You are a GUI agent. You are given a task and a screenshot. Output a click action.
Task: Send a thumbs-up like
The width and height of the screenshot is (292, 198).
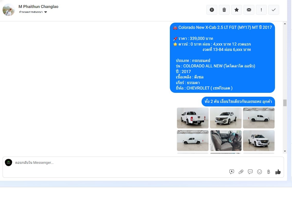pyautogui.click(x=278, y=172)
